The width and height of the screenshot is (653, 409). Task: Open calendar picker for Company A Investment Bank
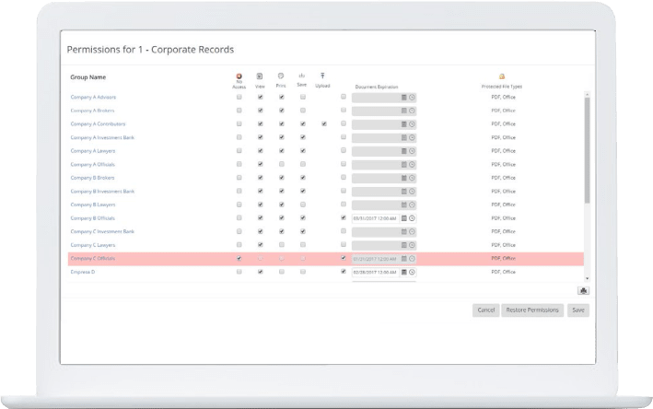403,137
